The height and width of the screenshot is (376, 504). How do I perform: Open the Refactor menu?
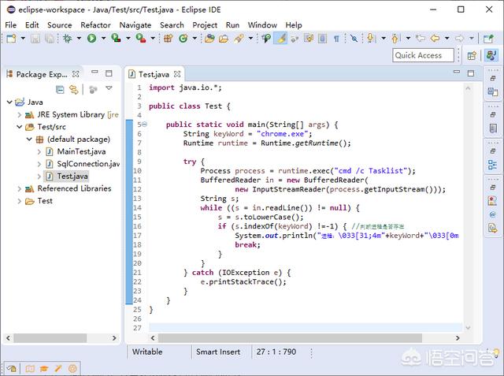(95, 25)
